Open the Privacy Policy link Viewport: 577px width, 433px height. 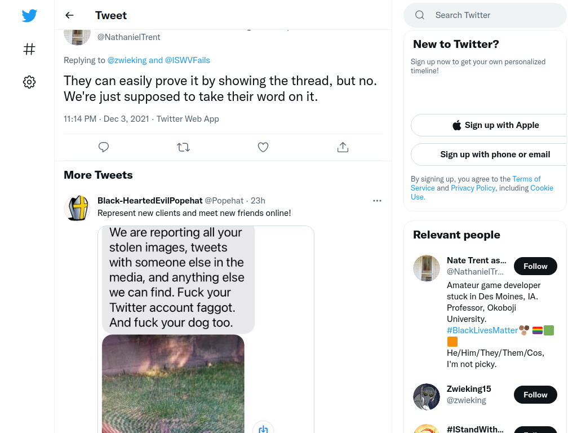pos(473,188)
